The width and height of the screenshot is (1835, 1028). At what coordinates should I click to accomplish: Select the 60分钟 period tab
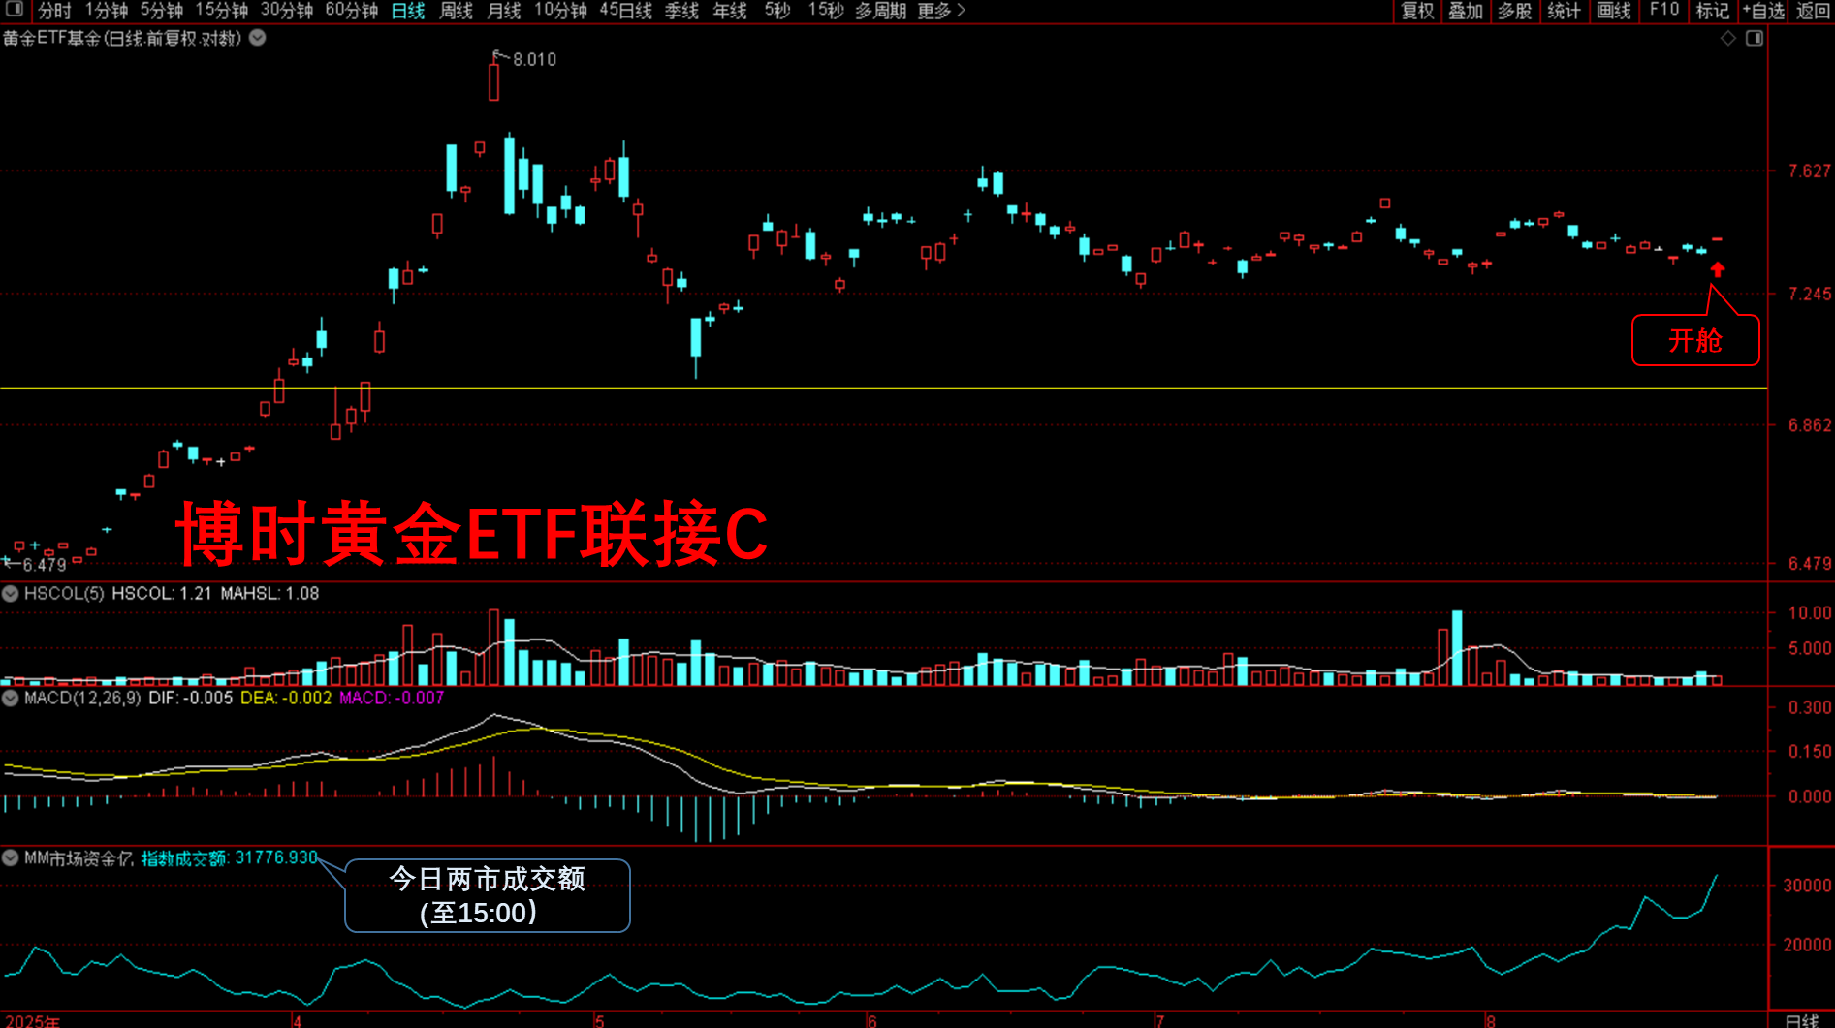(x=352, y=11)
